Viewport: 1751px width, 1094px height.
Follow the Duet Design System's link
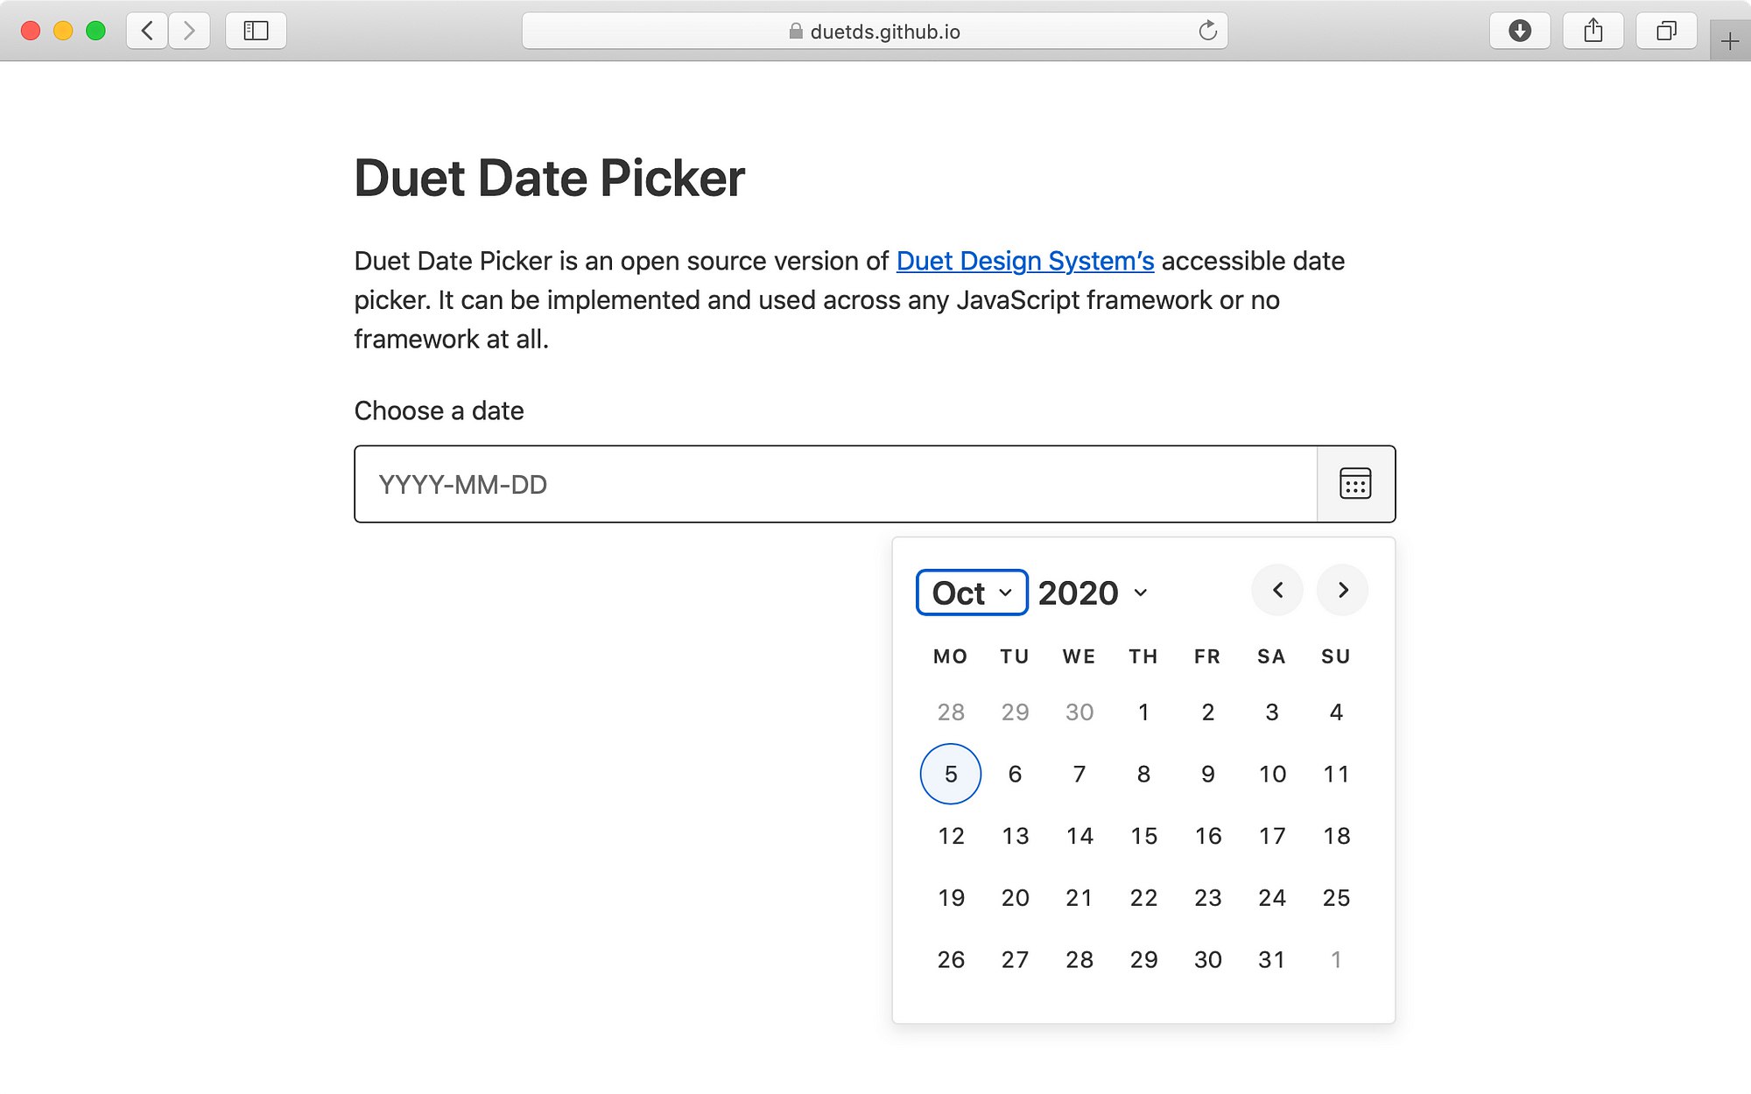(x=1025, y=261)
